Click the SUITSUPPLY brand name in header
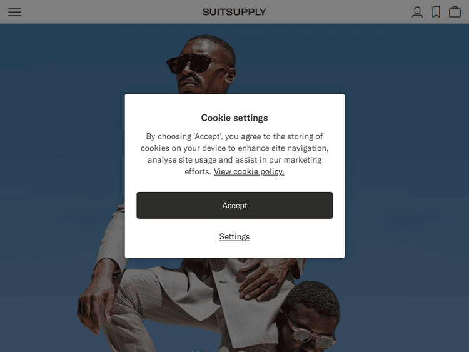469x352 pixels. coord(234,12)
